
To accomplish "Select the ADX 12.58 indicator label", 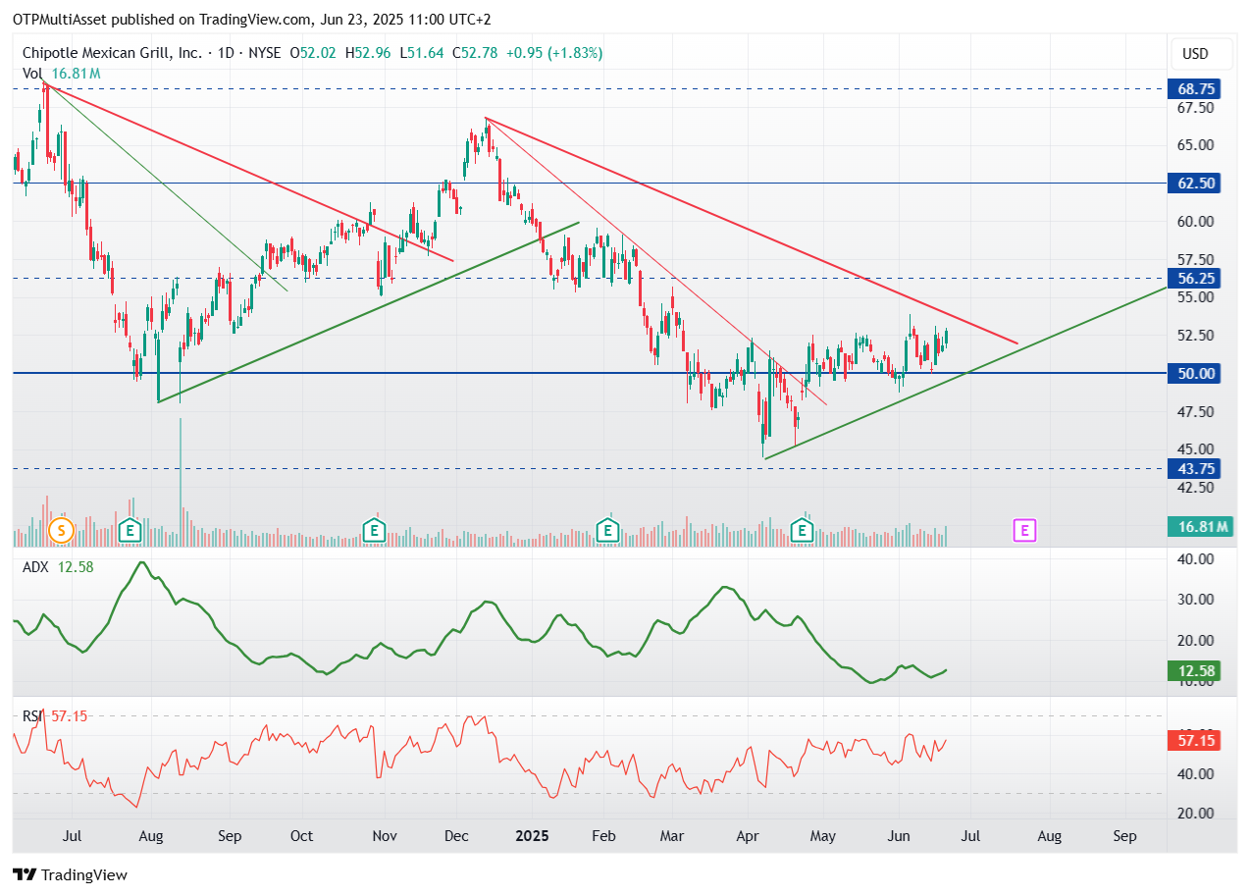I will point(58,566).
